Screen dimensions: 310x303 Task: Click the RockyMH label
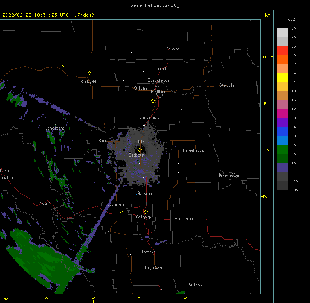coord(88,82)
